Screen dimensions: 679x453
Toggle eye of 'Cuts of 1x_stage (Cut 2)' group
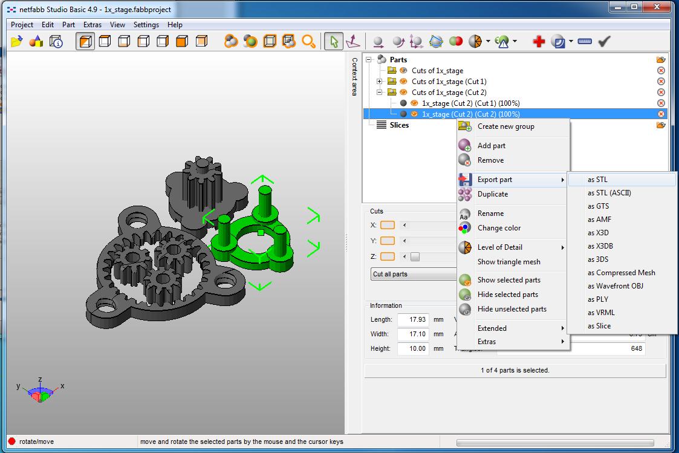[x=403, y=93]
